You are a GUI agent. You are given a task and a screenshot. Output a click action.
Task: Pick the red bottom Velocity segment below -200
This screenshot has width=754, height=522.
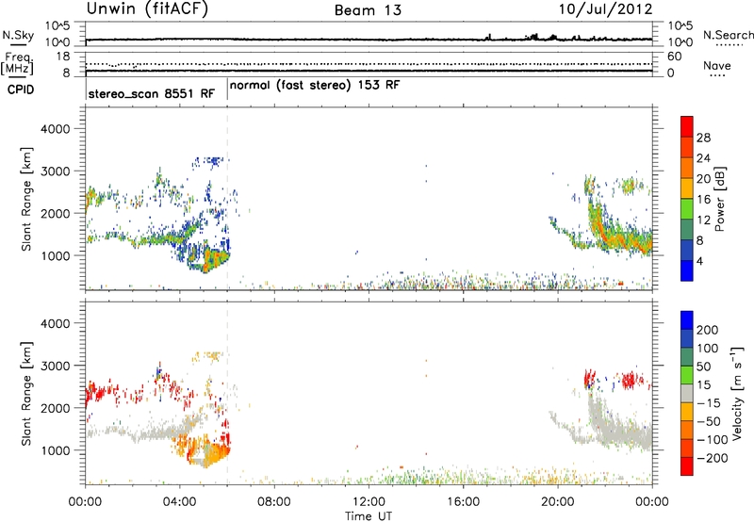coord(687,466)
